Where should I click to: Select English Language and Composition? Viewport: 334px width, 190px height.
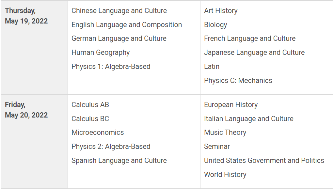click(x=127, y=25)
